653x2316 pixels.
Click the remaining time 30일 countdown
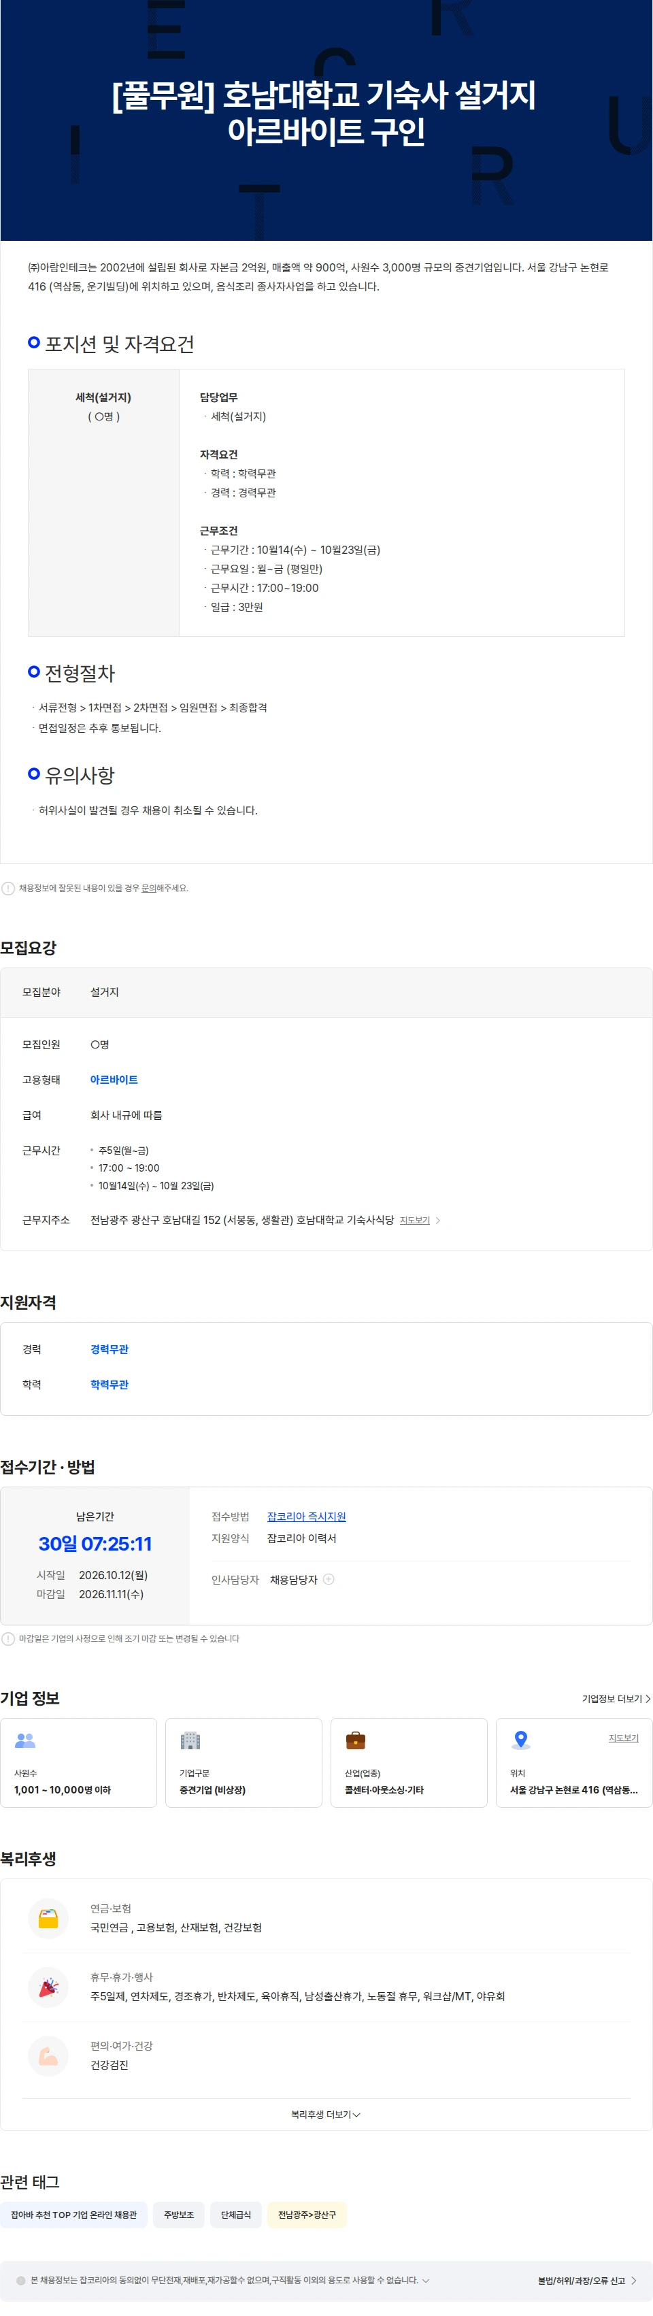point(95,1544)
